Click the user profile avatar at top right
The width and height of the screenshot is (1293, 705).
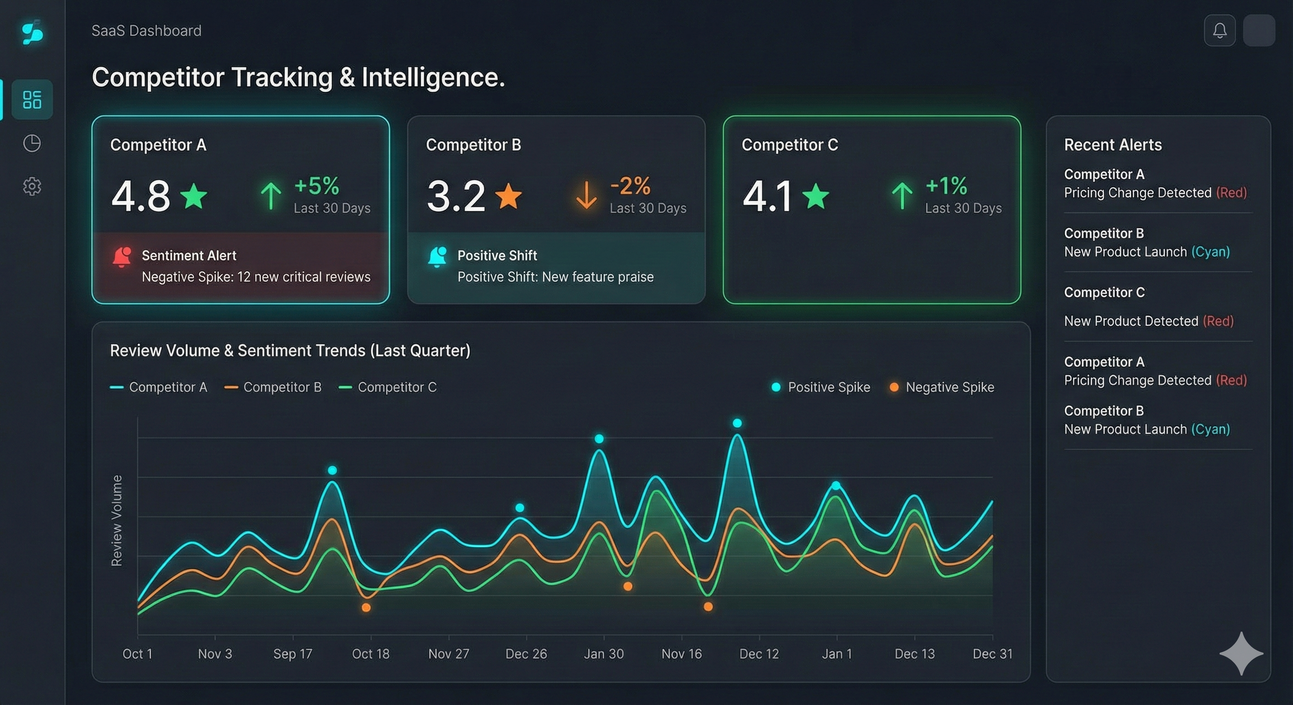pos(1259,31)
